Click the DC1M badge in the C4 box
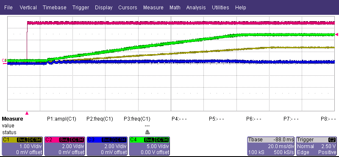The width and height of the screenshot is (339, 157). (161, 140)
